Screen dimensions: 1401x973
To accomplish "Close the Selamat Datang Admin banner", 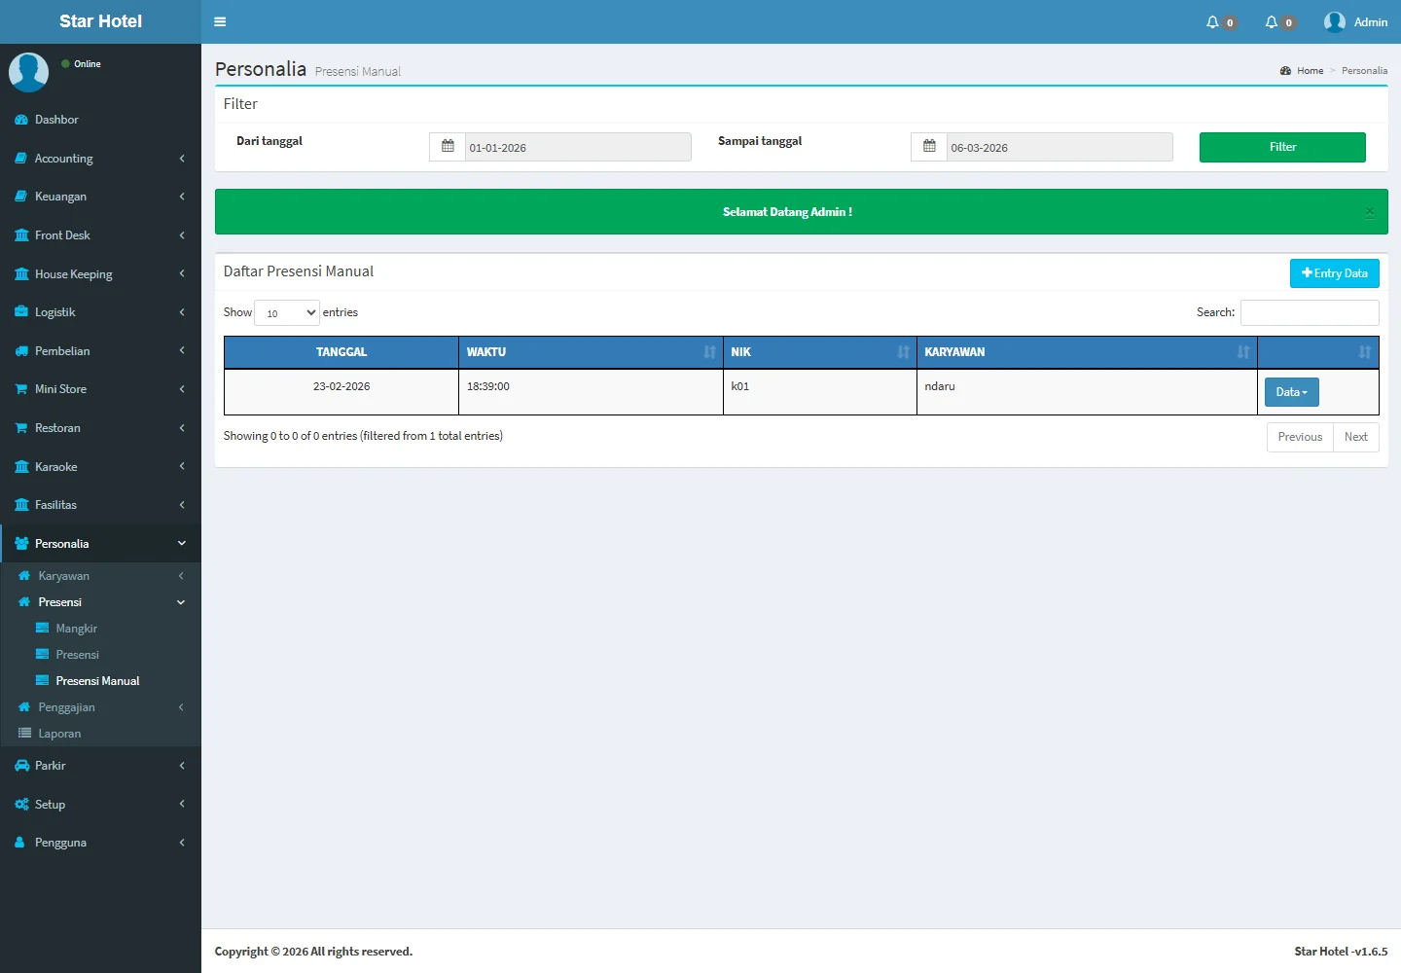I will (1369, 212).
